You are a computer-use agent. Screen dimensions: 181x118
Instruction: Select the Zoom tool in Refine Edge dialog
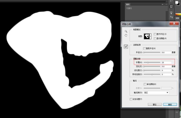click(126, 31)
